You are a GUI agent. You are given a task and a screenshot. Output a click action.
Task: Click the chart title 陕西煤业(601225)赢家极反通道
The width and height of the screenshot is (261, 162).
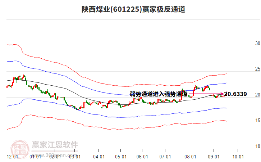(133, 9)
